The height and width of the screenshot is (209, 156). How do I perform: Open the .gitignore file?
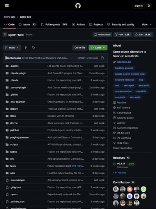point(15,187)
